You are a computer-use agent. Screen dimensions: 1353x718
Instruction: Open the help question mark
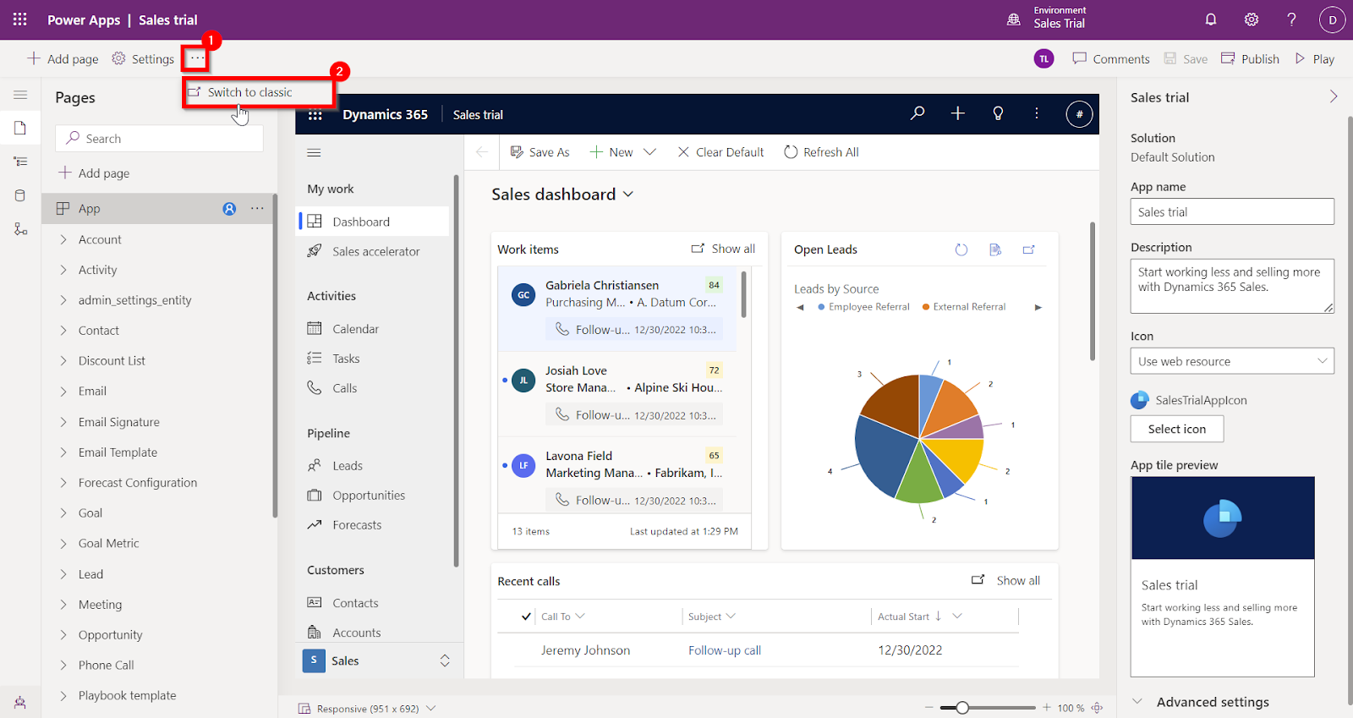pos(1291,19)
